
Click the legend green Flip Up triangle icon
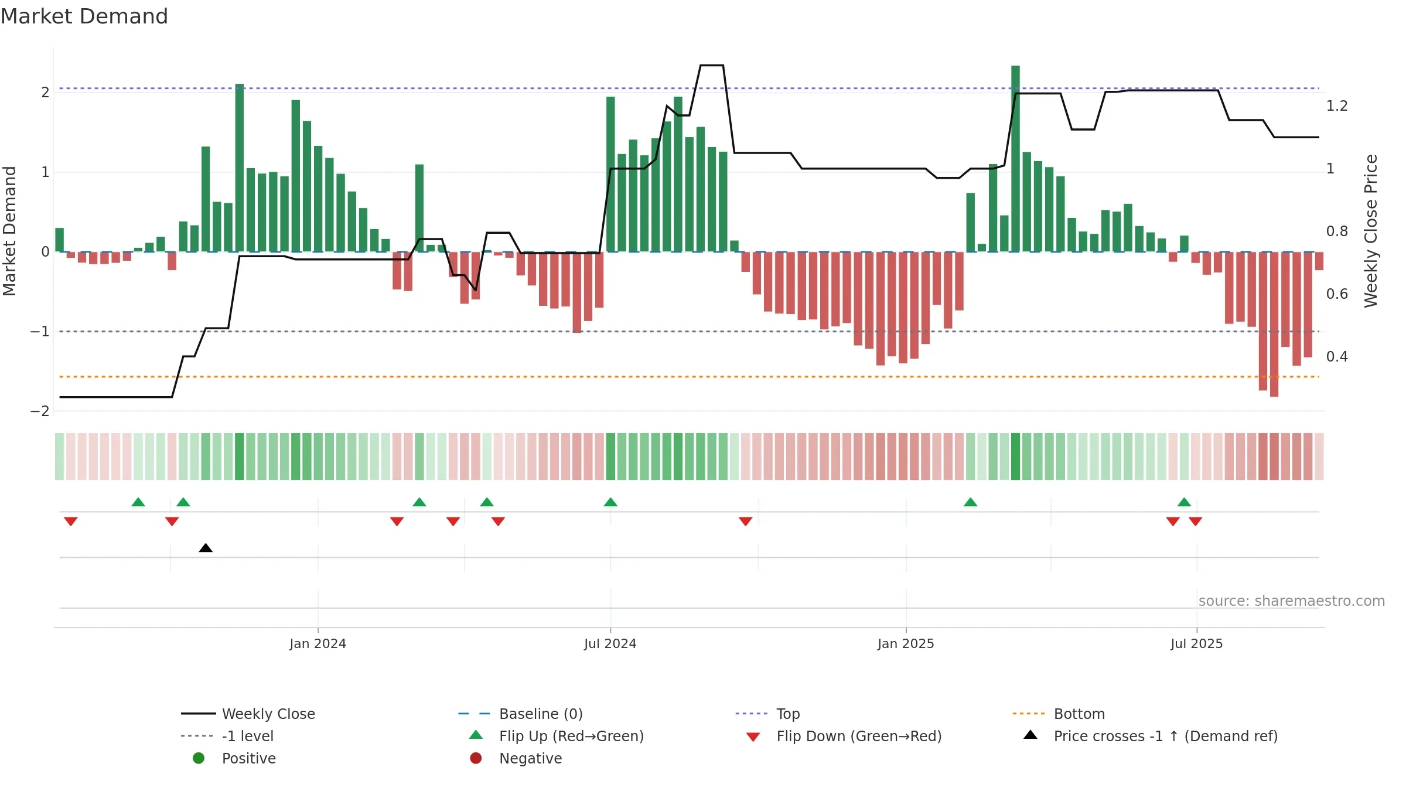click(x=476, y=735)
